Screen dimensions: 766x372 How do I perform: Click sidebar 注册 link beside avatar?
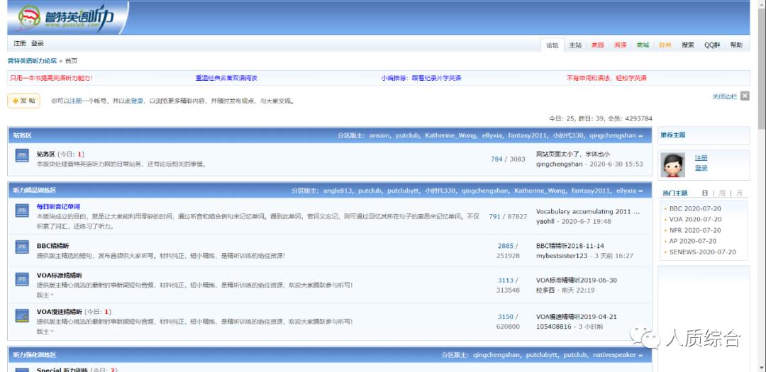point(701,158)
